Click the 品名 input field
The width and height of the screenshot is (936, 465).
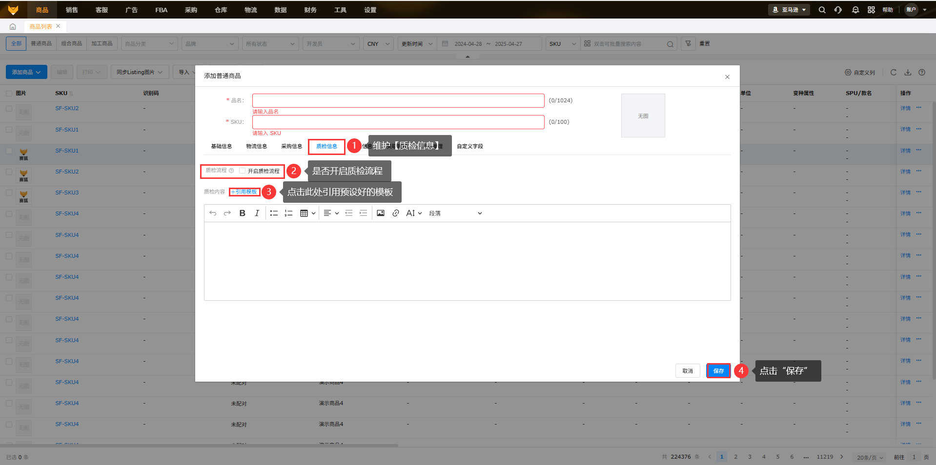click(398, 100)
